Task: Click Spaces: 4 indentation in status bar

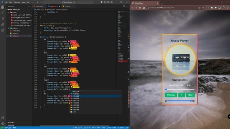Action: [87, 128]
